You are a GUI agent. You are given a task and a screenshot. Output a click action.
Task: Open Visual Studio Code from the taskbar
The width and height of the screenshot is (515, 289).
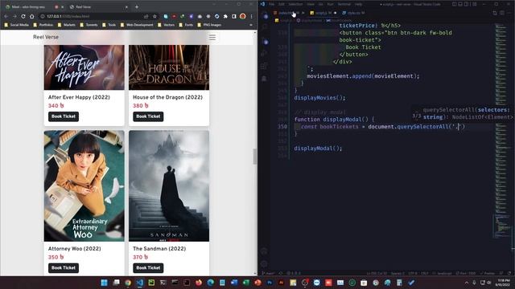coord(139,283)
